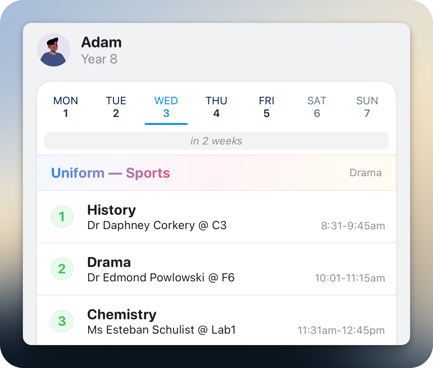Switch to Tuesday 2 tab
The image size is (433, 368).
click(116, 107)
